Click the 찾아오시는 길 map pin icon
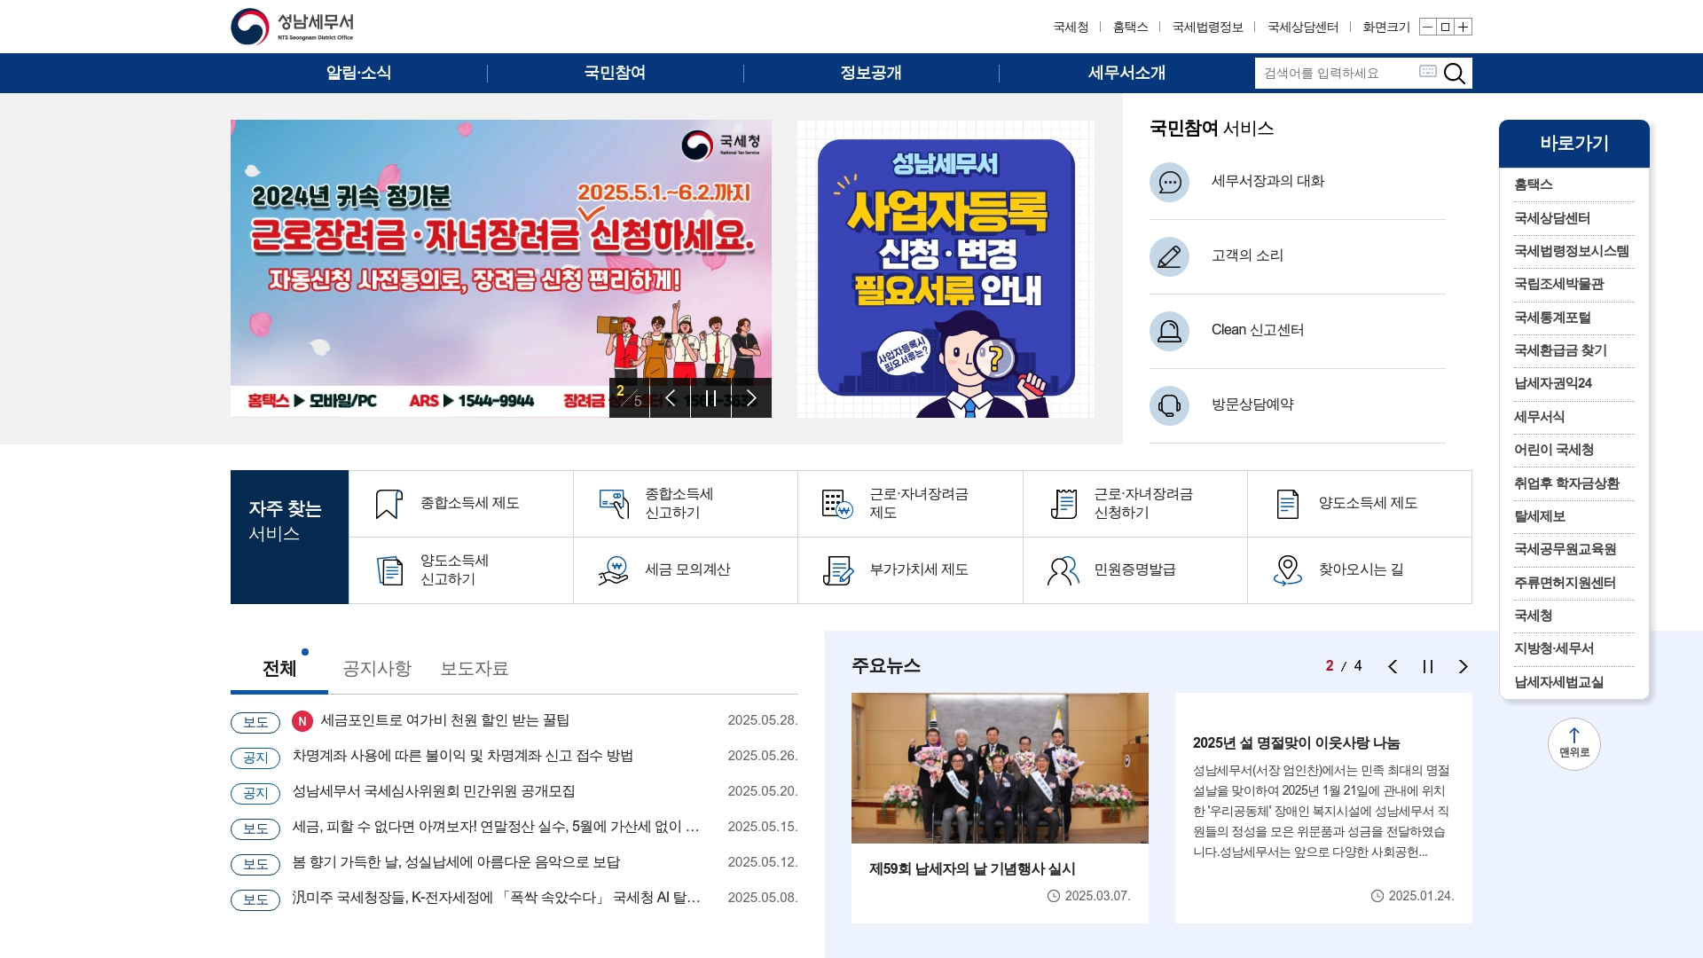This screenshot has width=1703, height=958. click(1287, 570)
